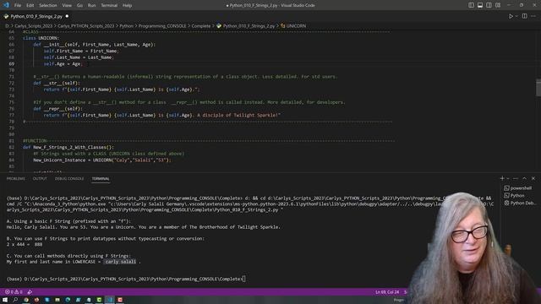Open the Edge taskbar icon
Viewport: 541px width, 304px height.
pyautogui.click(x=68, y=300)
